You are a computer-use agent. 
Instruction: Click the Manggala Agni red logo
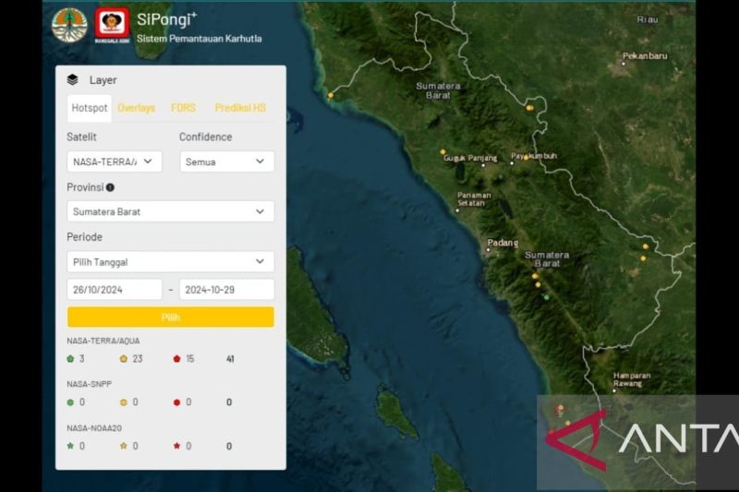tap(111, 26)
